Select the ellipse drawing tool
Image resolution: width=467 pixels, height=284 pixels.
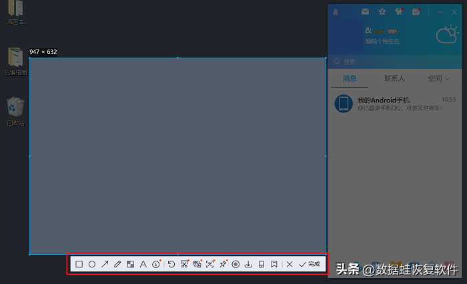pyautogui.click(x=92, y=264)
